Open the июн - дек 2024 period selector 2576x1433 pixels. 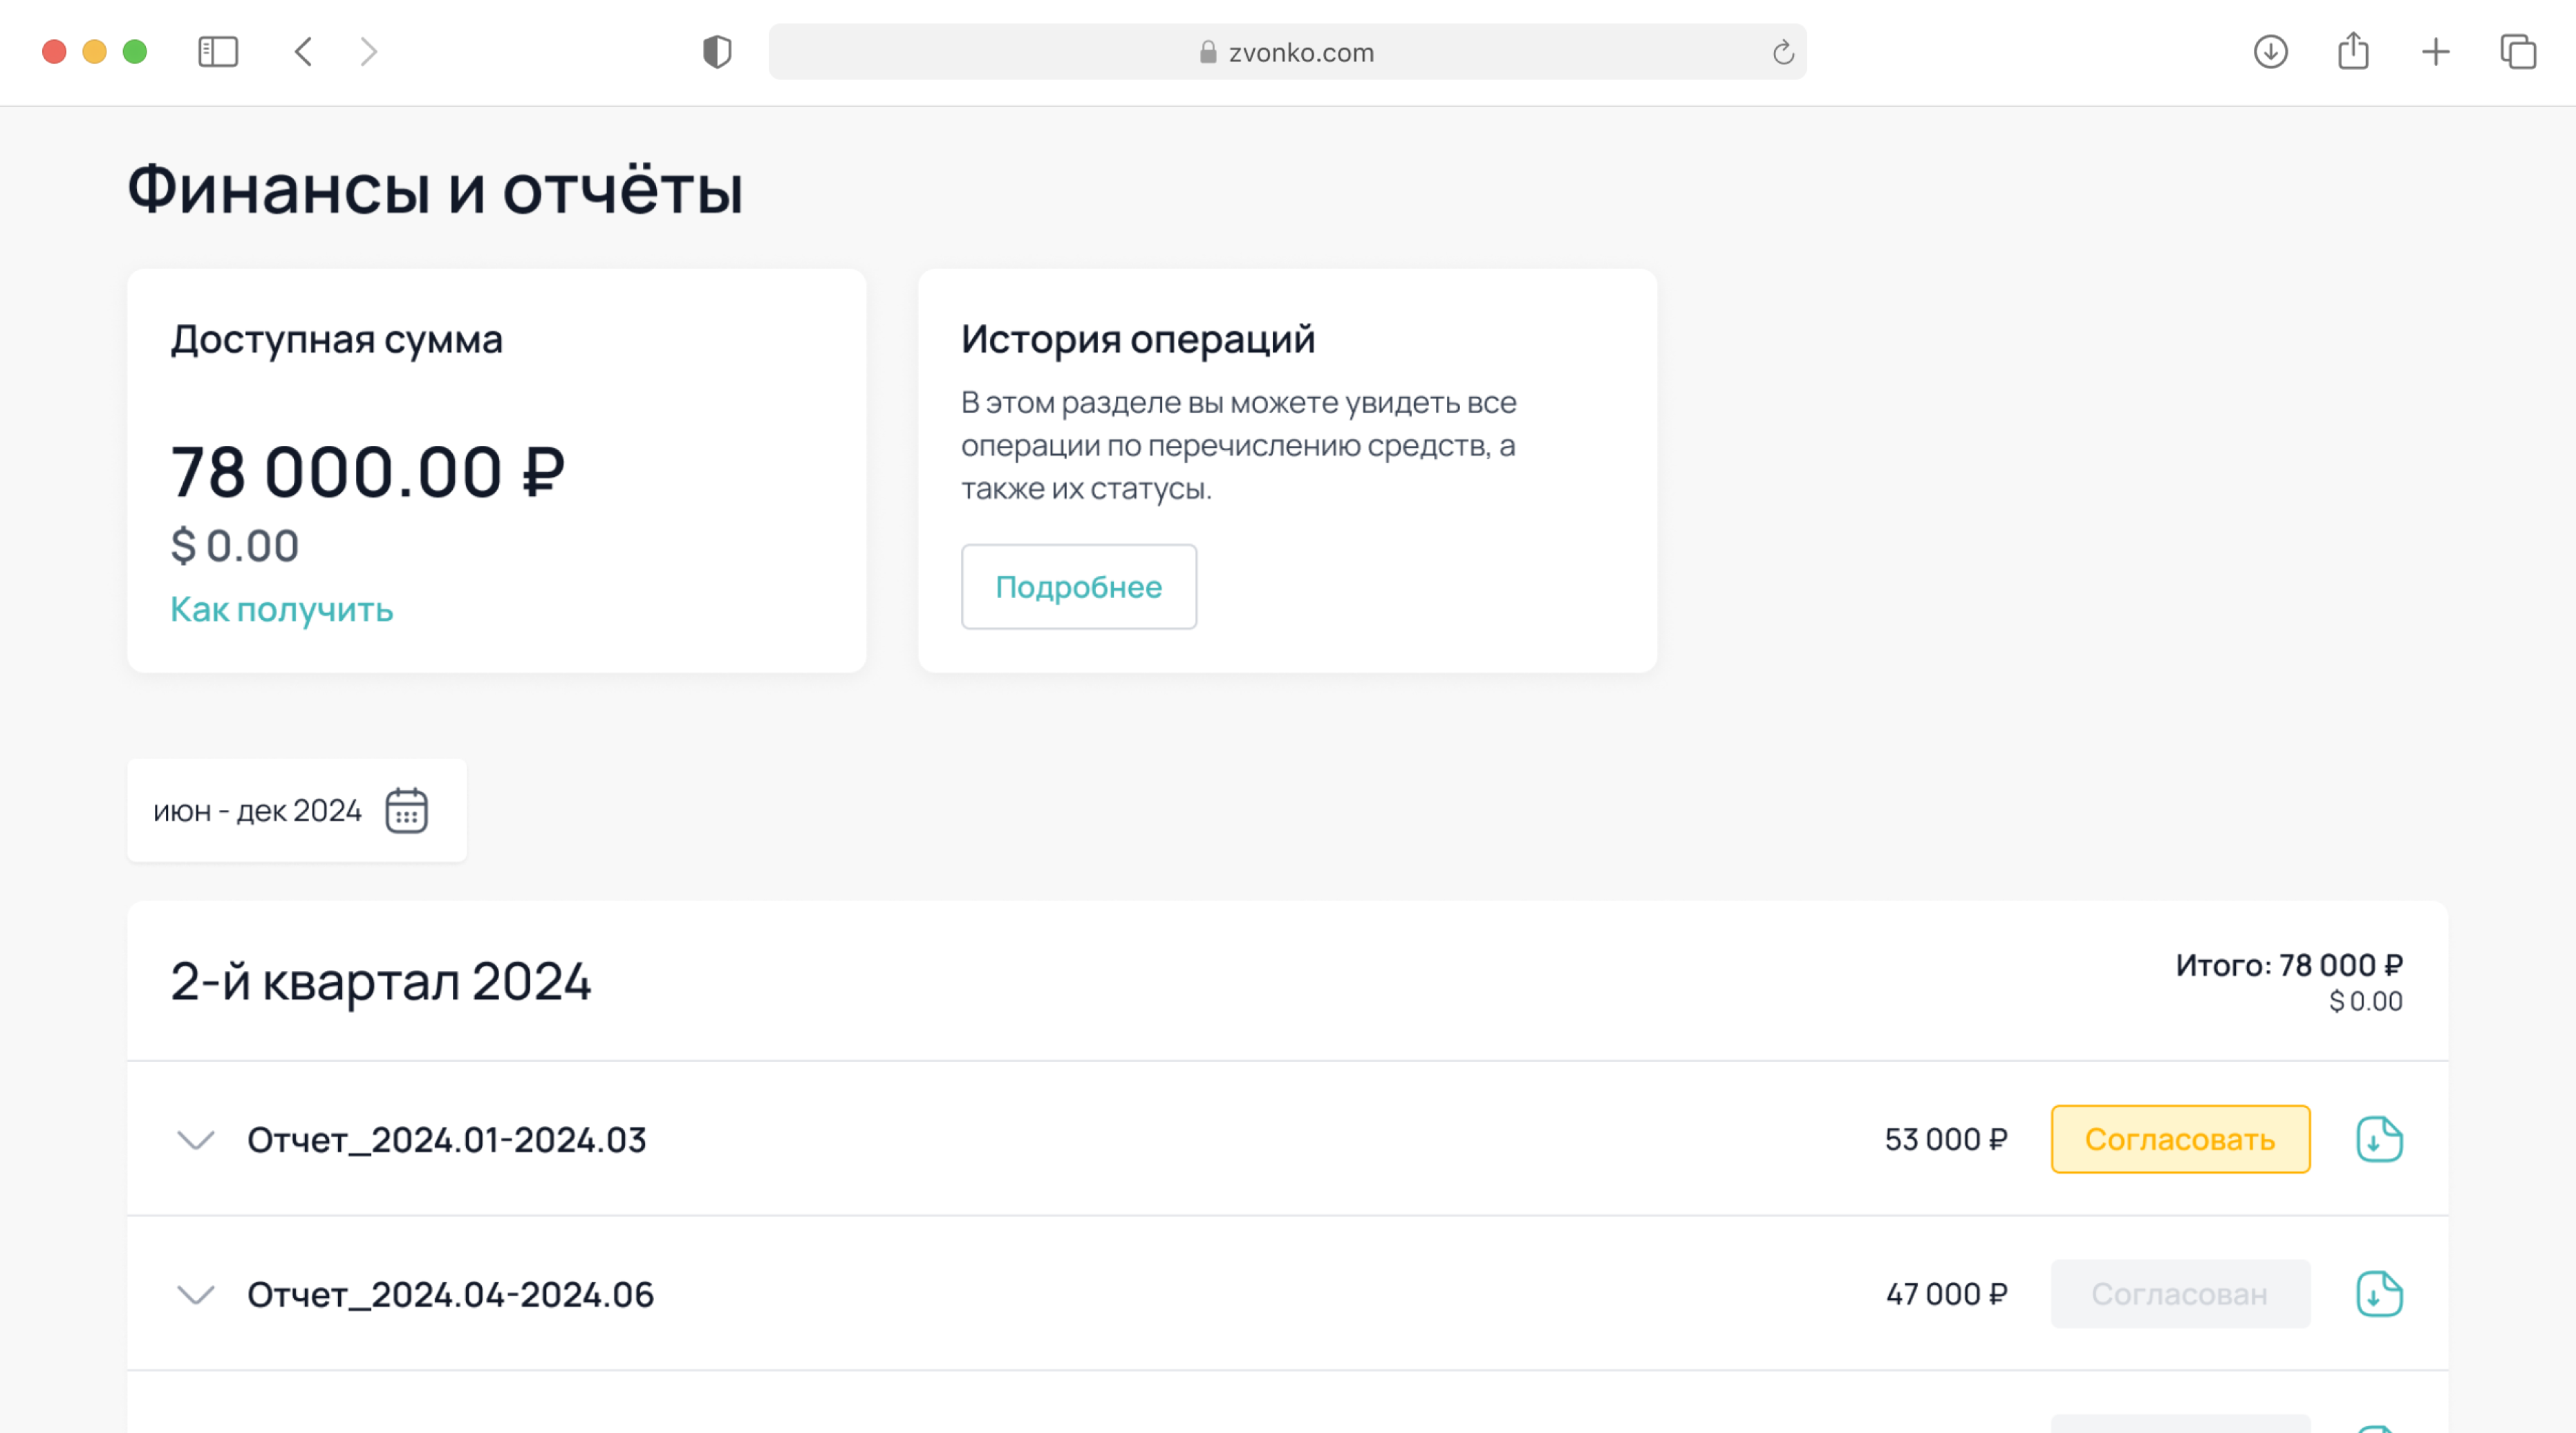click(257, 810)
